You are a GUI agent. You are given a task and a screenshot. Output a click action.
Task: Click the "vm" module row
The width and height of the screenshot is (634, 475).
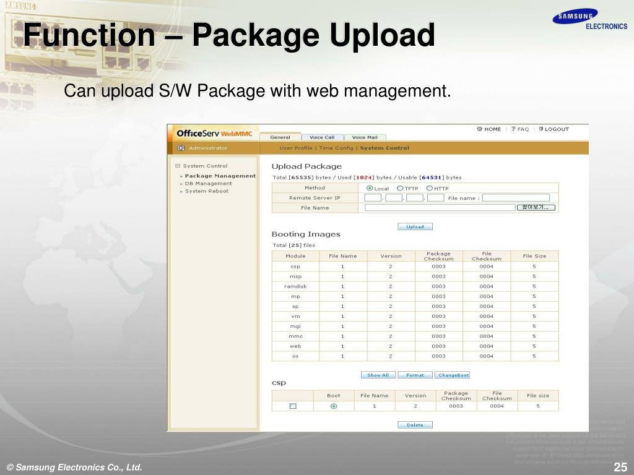coord(415,316)
